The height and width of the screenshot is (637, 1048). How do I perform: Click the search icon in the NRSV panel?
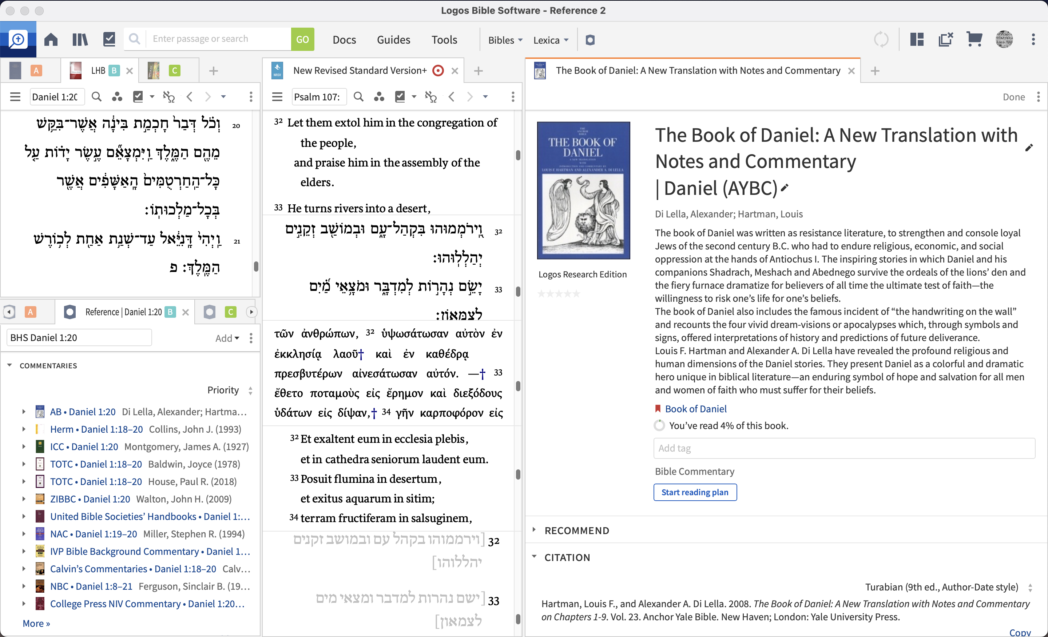click(358, 97)
